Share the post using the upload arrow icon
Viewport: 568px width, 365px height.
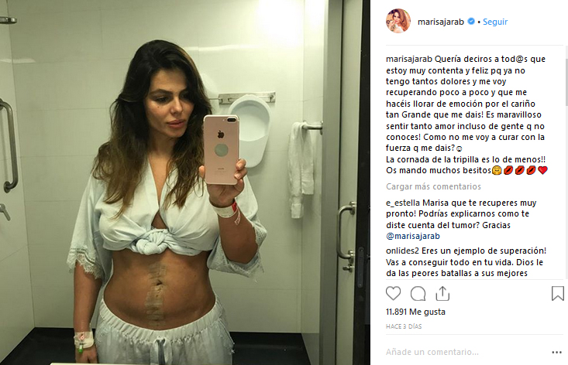click(x=442, y=293)
